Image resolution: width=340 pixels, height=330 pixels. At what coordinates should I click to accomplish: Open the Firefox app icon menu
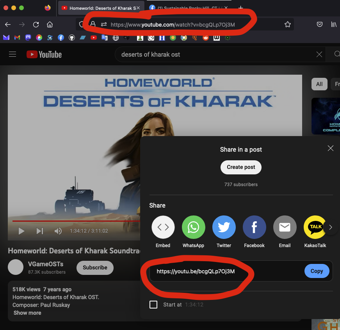[48, 8]
